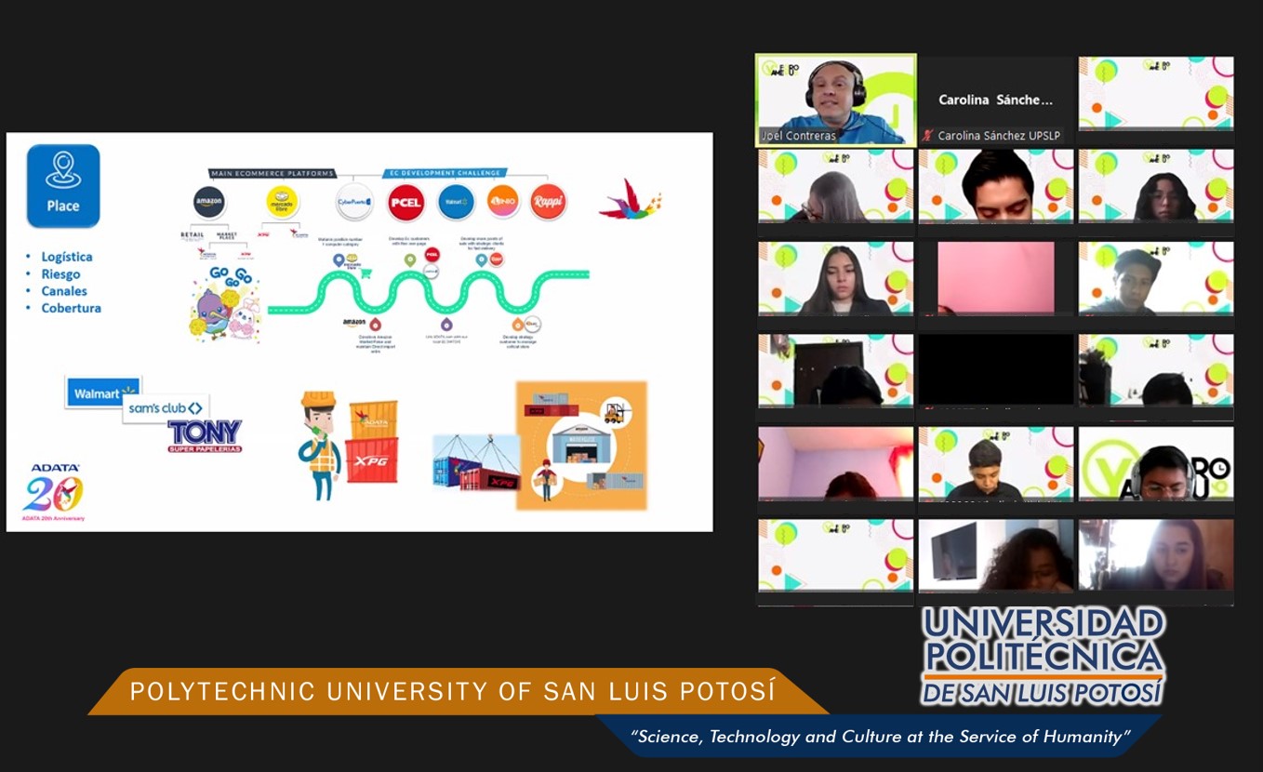Click the red PCEL logo circle
The height and width of the screenshot is (772, 1263).
pos(406,202)
